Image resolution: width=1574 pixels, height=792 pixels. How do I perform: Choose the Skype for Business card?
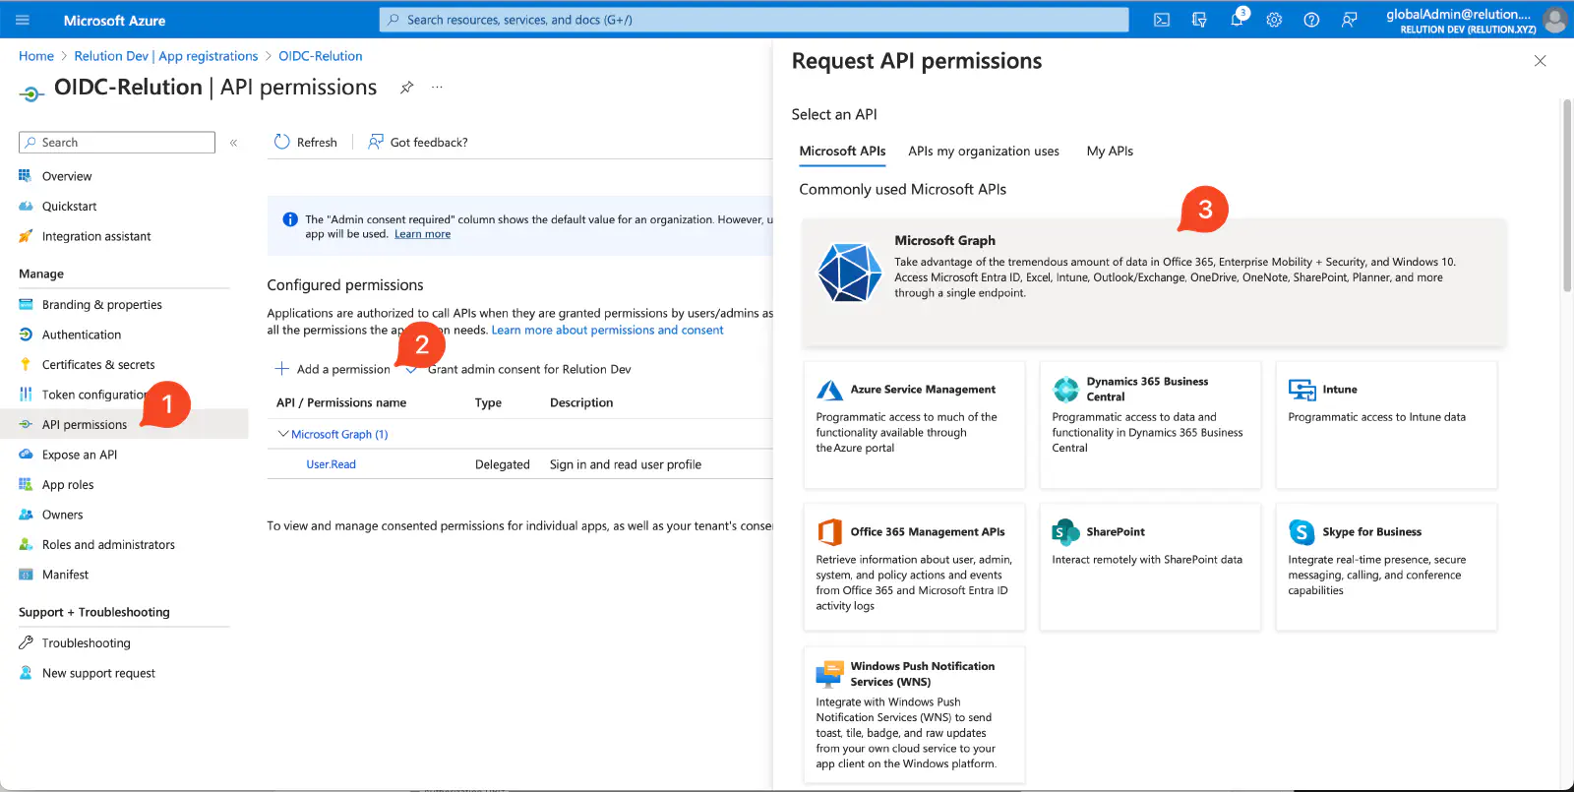tap(1386, 567)
